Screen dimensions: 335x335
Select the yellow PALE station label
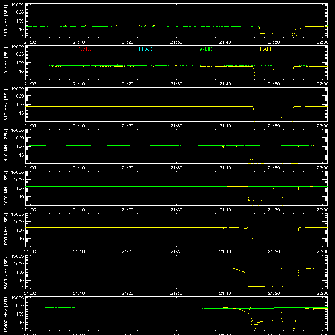266,49
